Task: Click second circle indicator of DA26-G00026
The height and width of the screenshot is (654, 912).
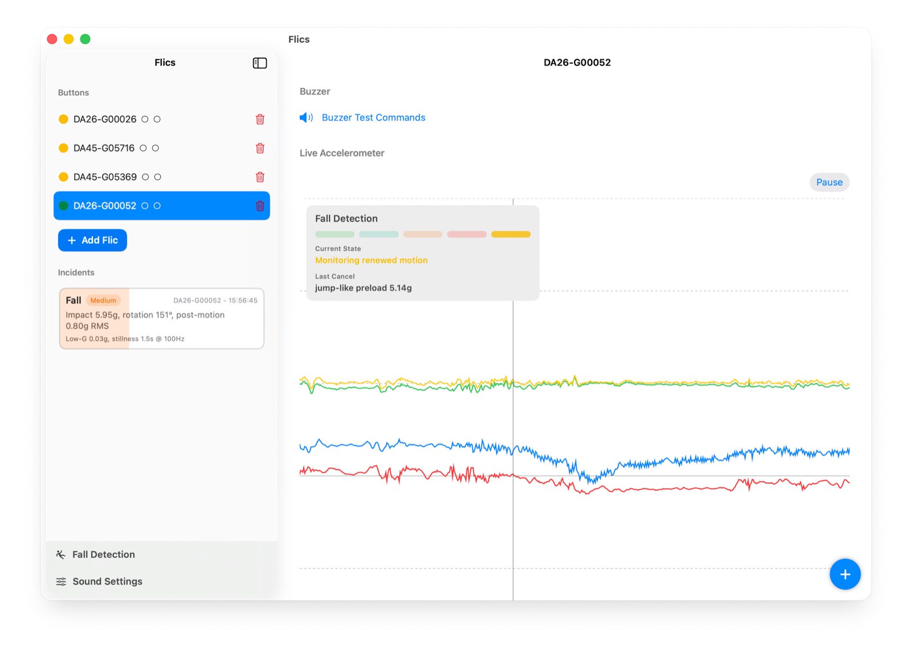Action: click(157, 119)
